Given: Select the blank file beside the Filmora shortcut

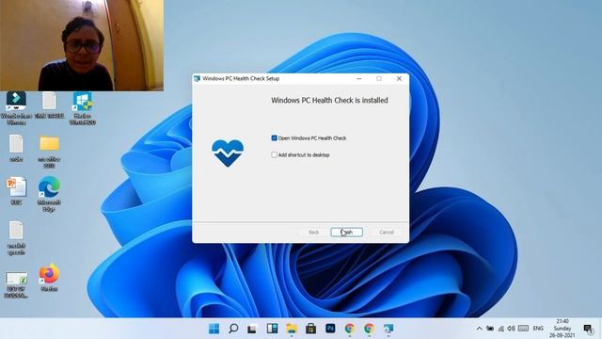Looking at the screenshot, I should tap(49, 105).
